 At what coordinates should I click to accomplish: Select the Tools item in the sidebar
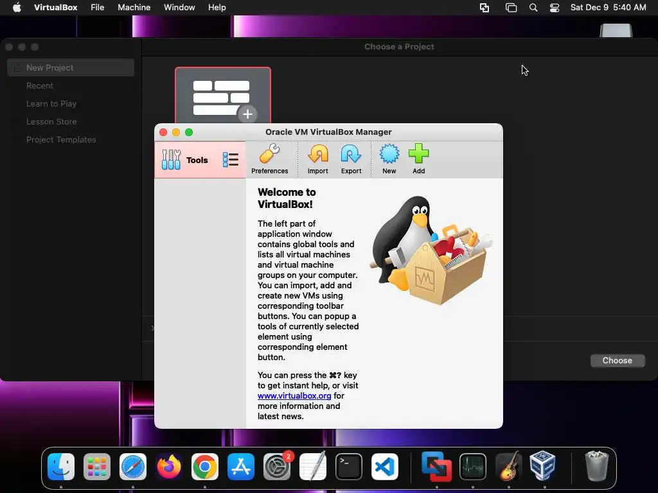200,160
